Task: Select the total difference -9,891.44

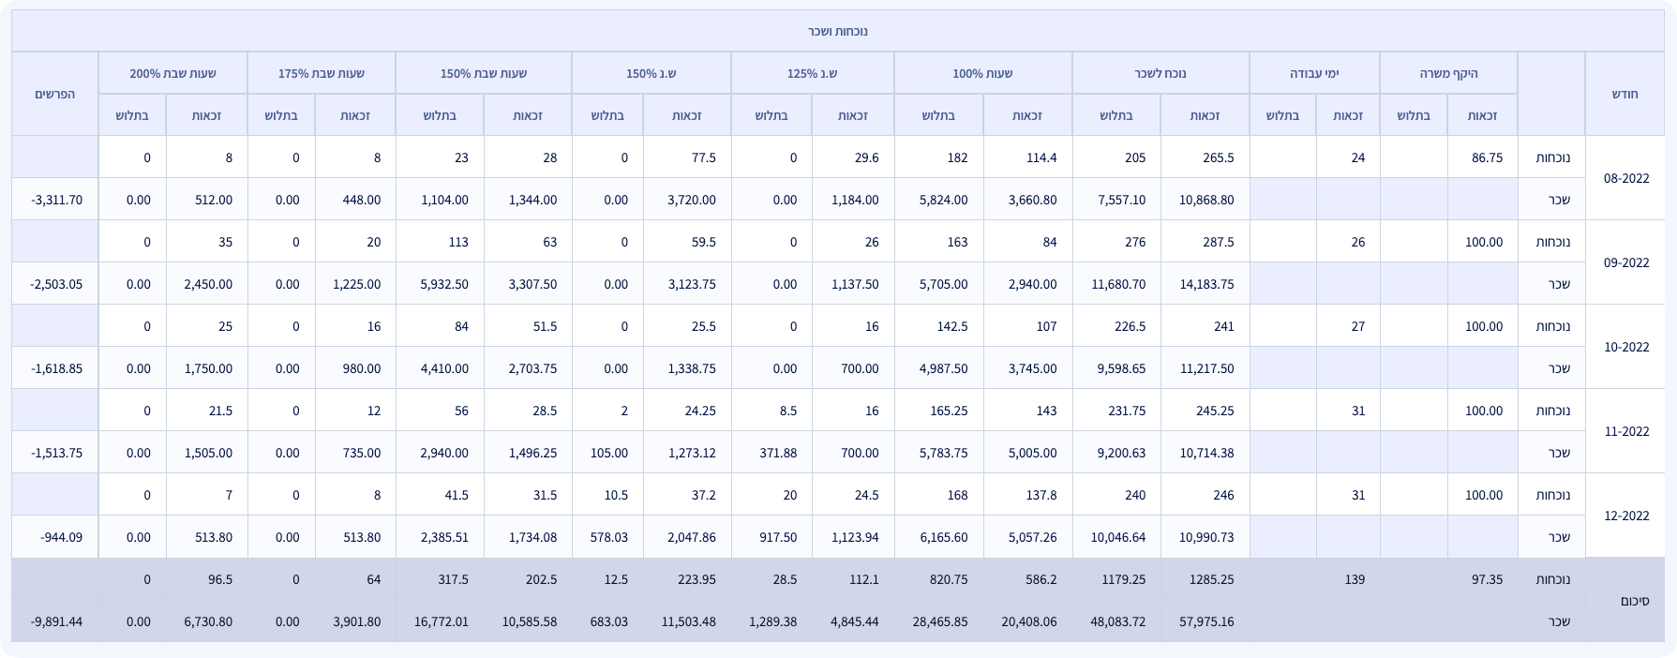Action: tap(56, 621)
